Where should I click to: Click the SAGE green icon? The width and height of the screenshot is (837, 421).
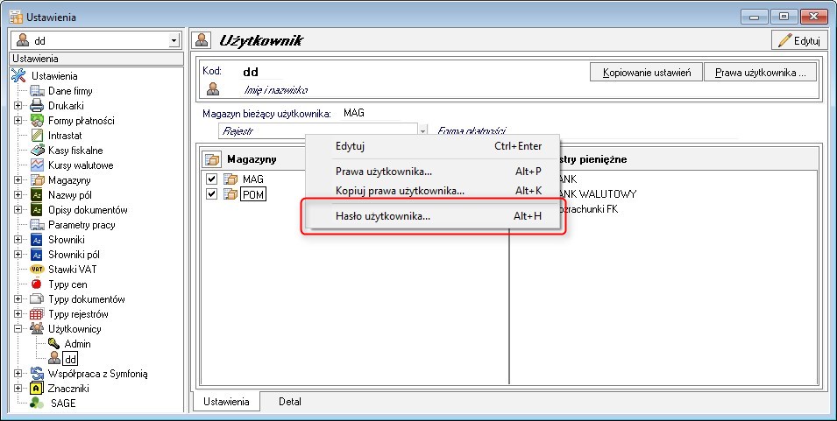37,403
